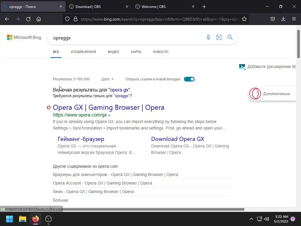Click the Bing extension promo icon

(242, 67)
